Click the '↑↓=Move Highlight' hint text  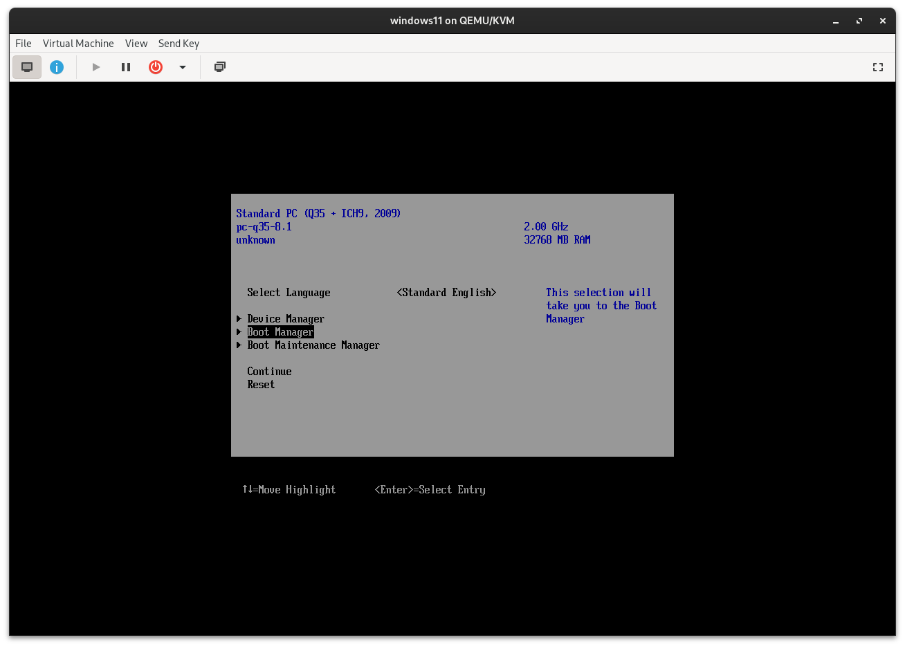tap(289, 490)
